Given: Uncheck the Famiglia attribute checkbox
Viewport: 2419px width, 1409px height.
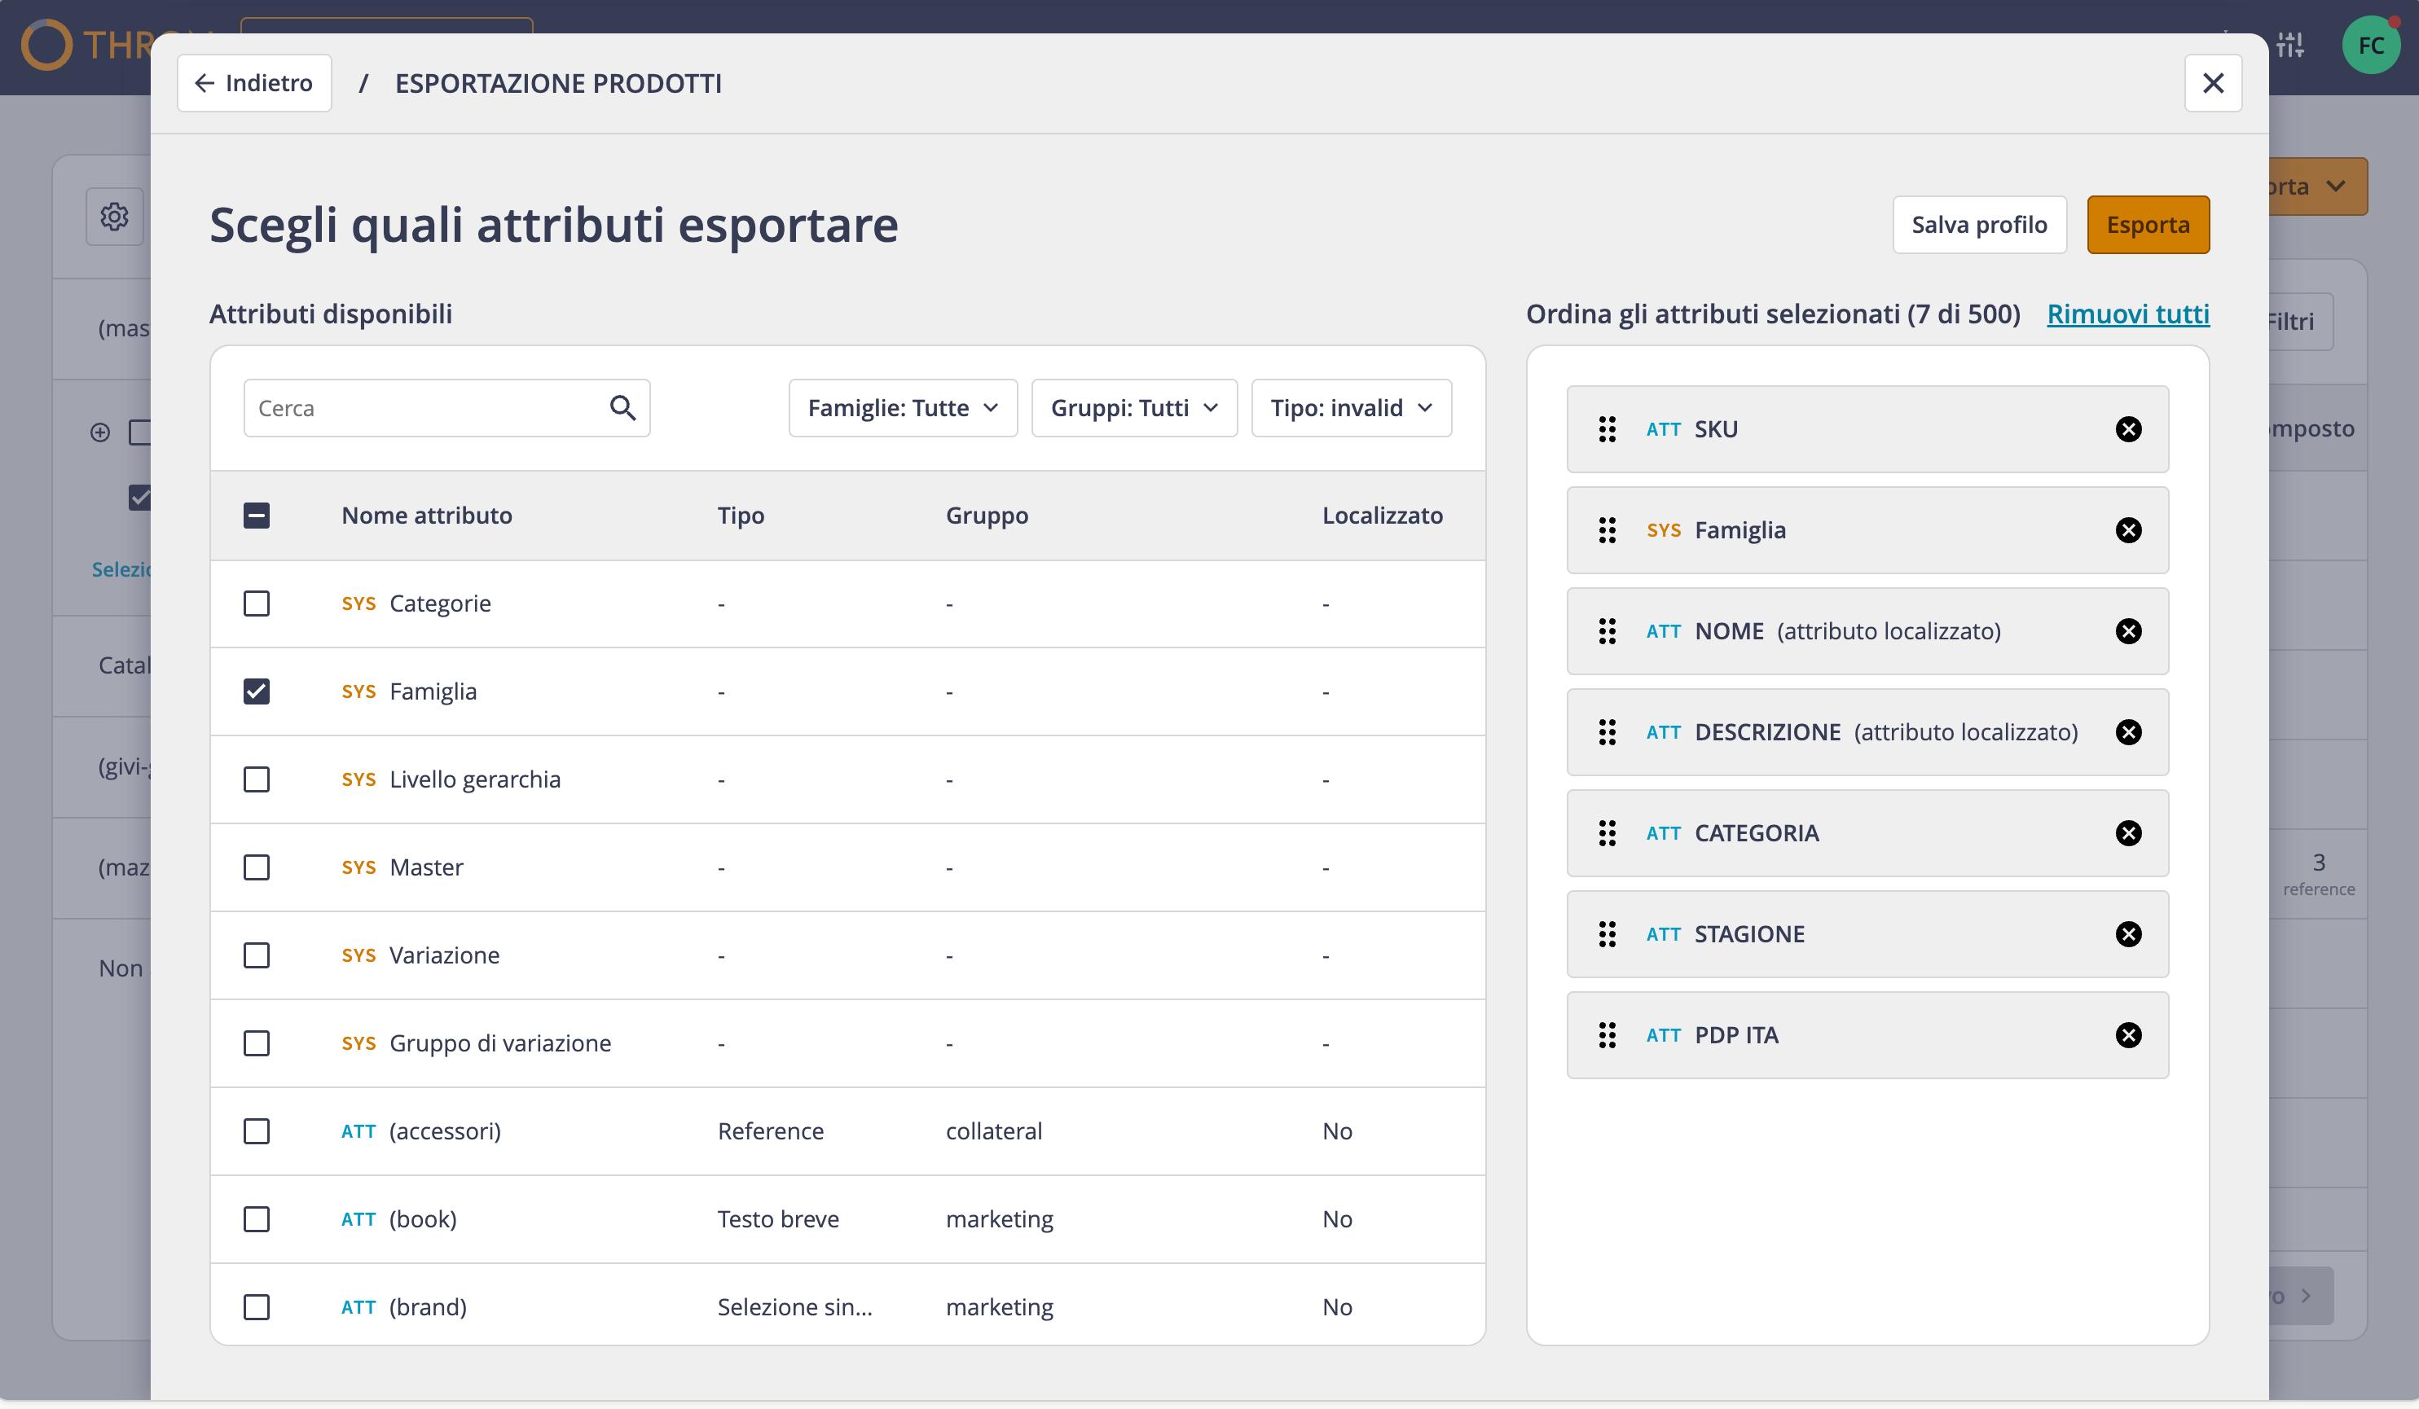Looking at the screenshot, I should [257, 691].
